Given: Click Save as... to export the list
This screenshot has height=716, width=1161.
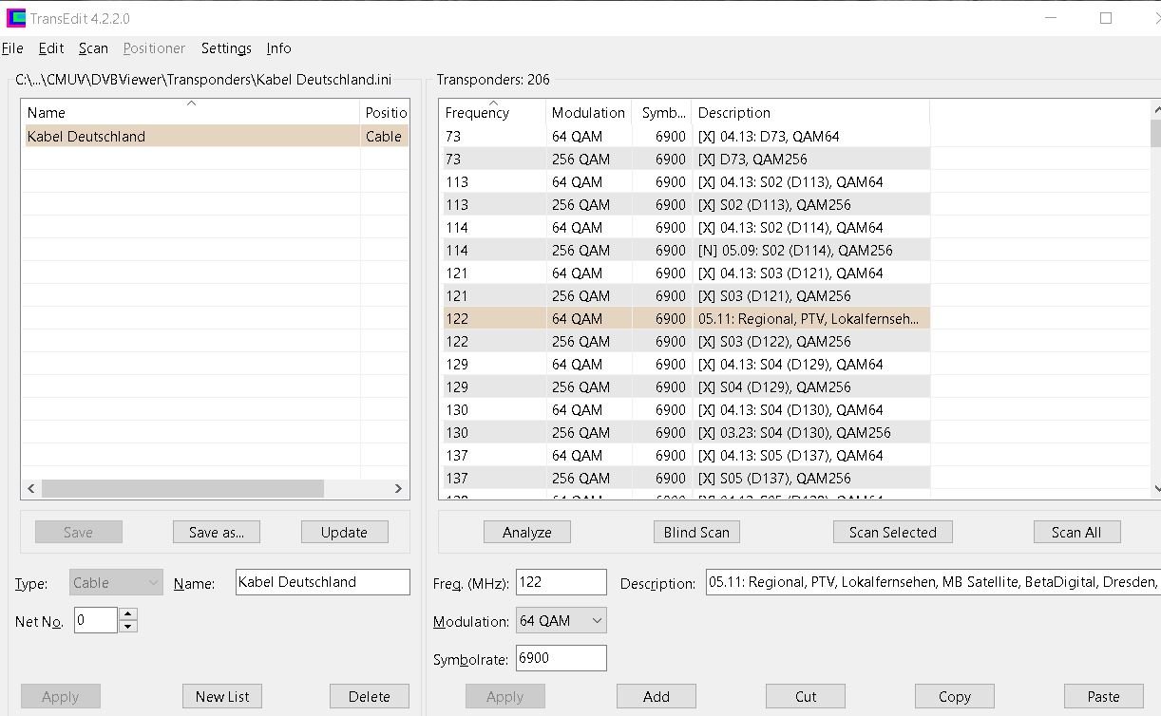Looking at the screenshot, I should click(x=216, y=533).
